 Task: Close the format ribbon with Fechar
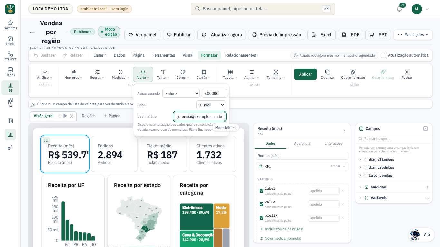click(x=407, y=74)
